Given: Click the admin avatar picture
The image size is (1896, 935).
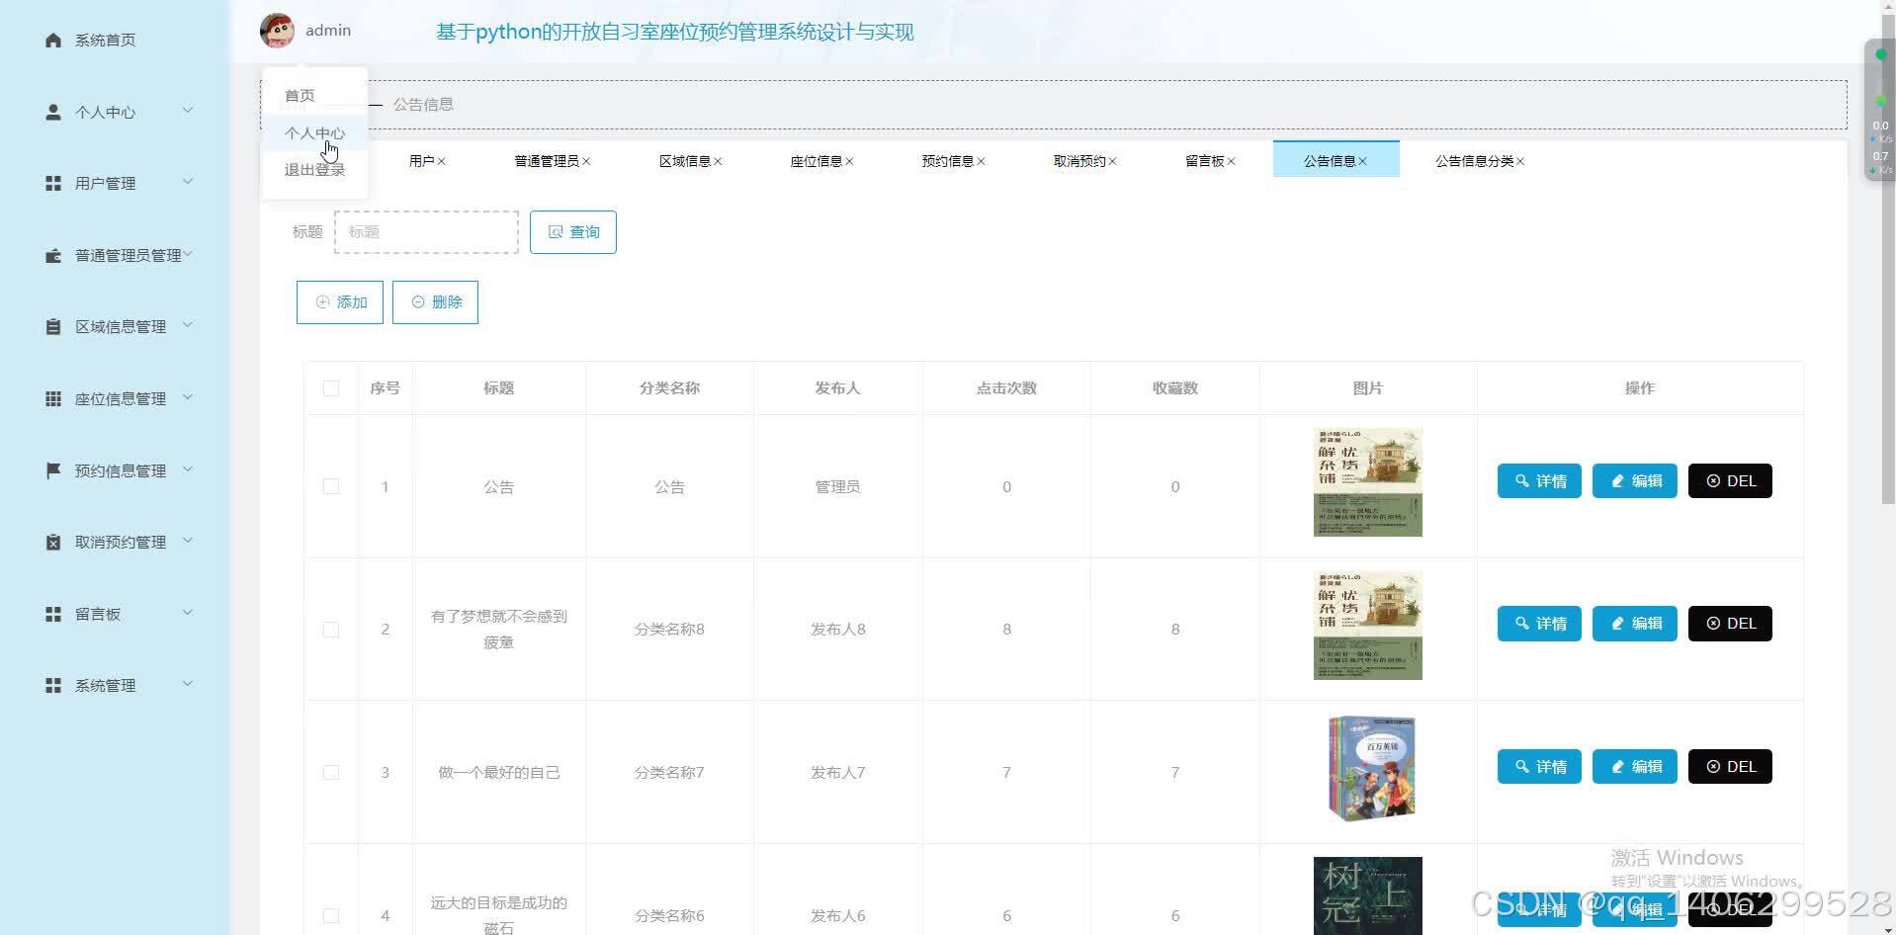Looking at the screenshot, I should (x=277, y=31).
